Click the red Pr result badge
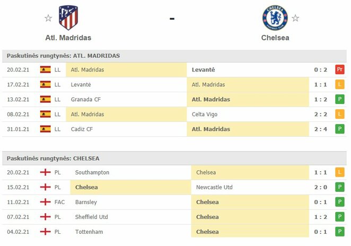The width and height of the screenshot is (351, 246). coord(339,69)
